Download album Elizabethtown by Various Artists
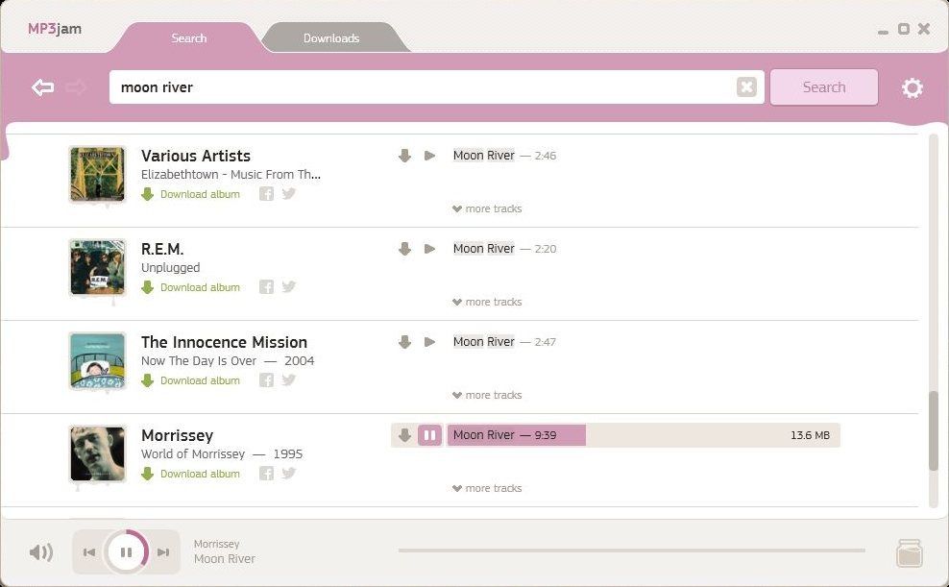The image size is (949, 587). 190,194
